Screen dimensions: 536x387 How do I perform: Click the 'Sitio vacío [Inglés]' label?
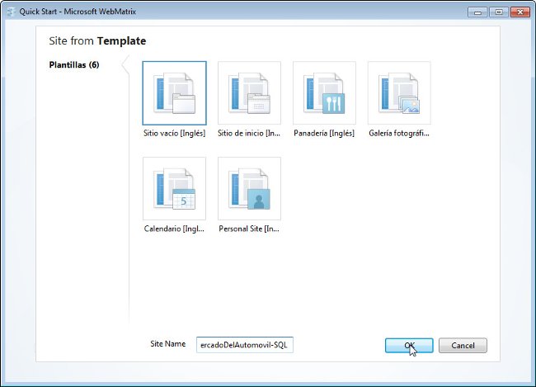pyautogui.click(x=174, y=133)
